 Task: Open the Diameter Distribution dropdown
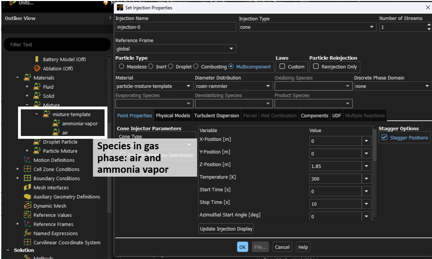pos(234,86)
